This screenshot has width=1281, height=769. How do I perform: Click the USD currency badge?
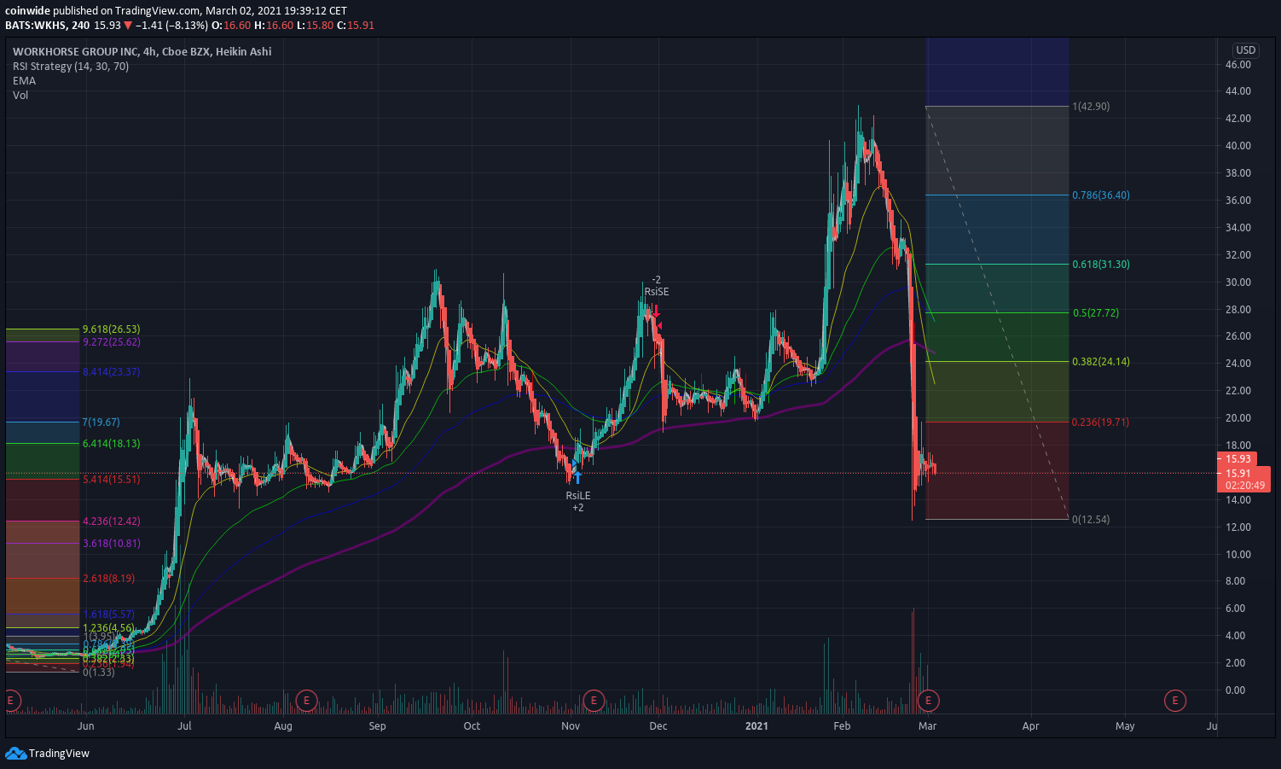click(1246, 50)
